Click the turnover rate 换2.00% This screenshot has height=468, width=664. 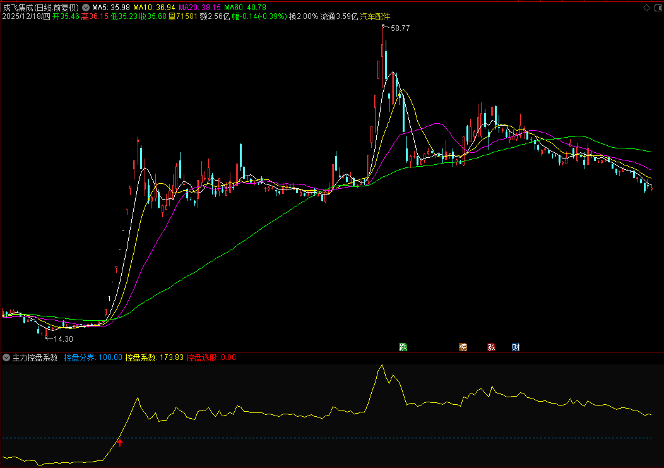pos(303,16)
